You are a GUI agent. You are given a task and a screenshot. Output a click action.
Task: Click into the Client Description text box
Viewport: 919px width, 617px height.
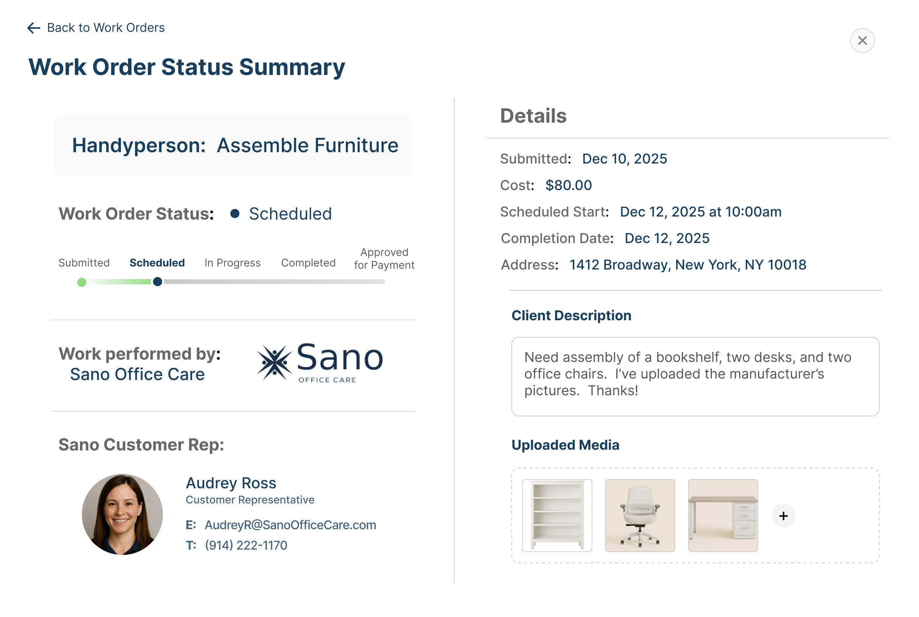[x=695, y=376]
